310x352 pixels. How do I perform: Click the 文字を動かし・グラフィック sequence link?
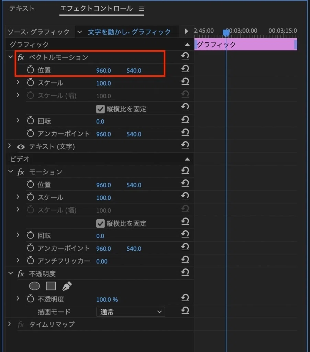129,32
